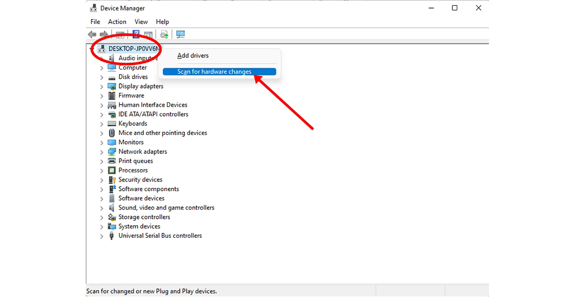Open the View menu

tap(141, 22)
